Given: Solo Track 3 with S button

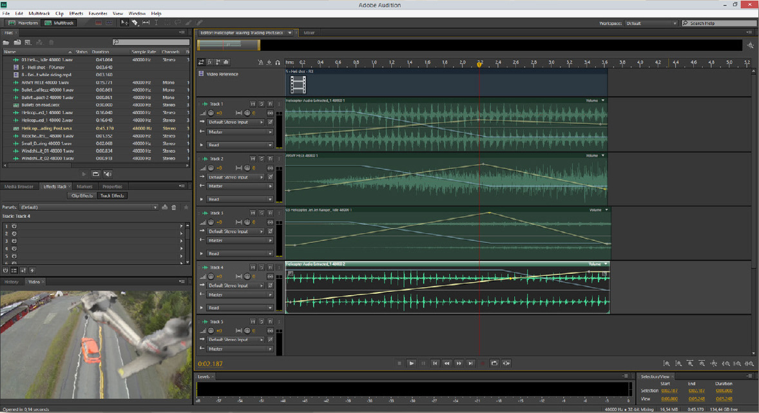Looking at the screenshot, I should (262, 213).
